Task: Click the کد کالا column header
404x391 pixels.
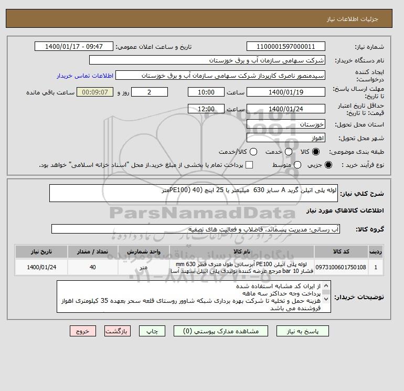Action: pos(341,251)
